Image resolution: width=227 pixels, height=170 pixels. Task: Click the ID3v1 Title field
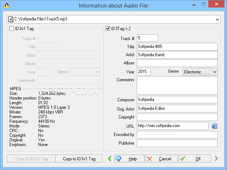coord(69,47)
